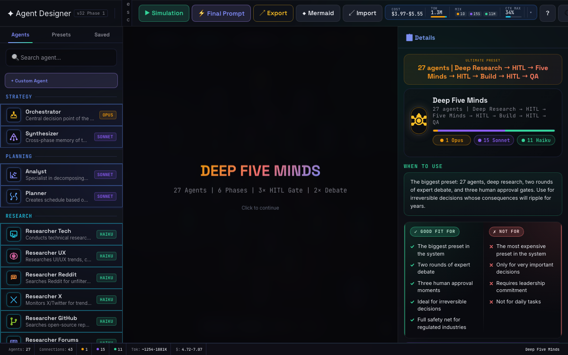The width and height of the screenshot is (568, 355).
Task: Click the COST $3.97-$5.55 readout
Action: click(407, 13)
